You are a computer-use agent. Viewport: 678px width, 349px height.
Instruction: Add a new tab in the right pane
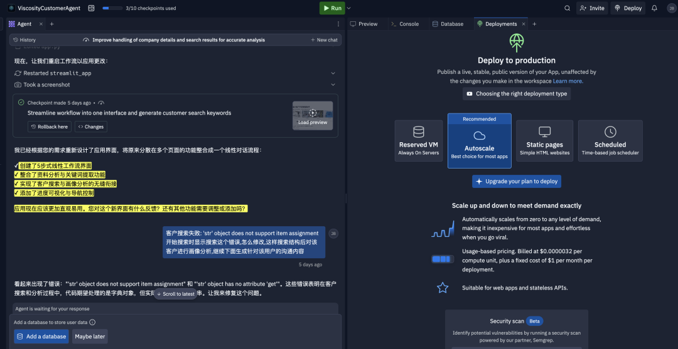(x=534, y=24)
